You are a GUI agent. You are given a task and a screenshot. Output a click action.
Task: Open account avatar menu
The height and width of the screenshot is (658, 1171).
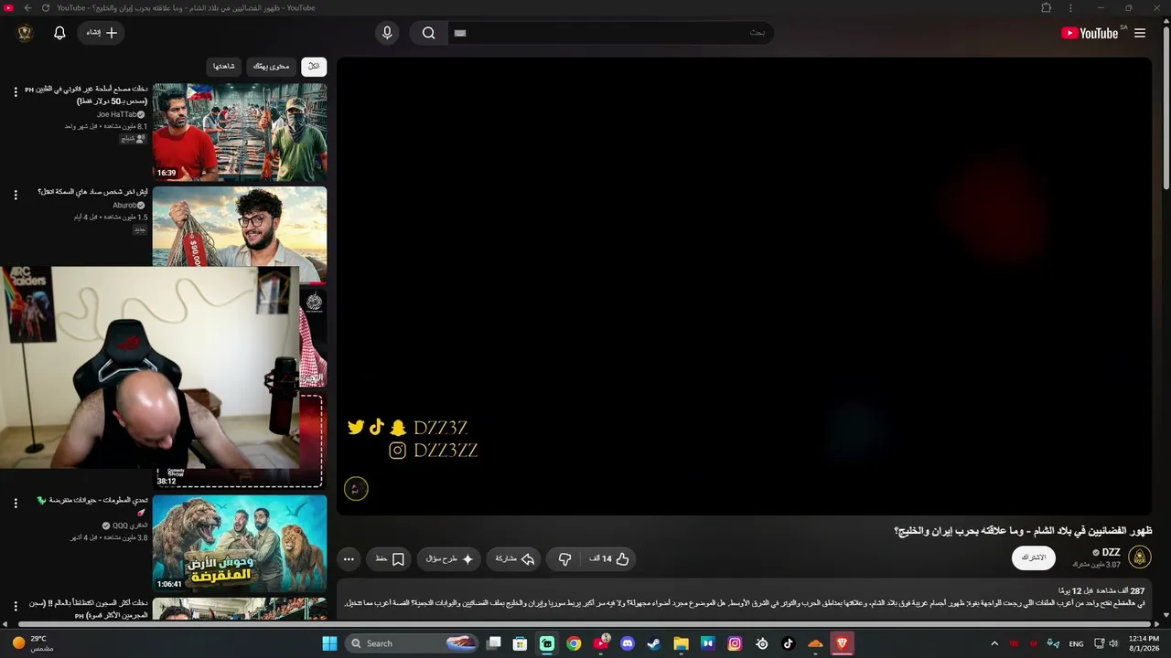coord(25,33)
